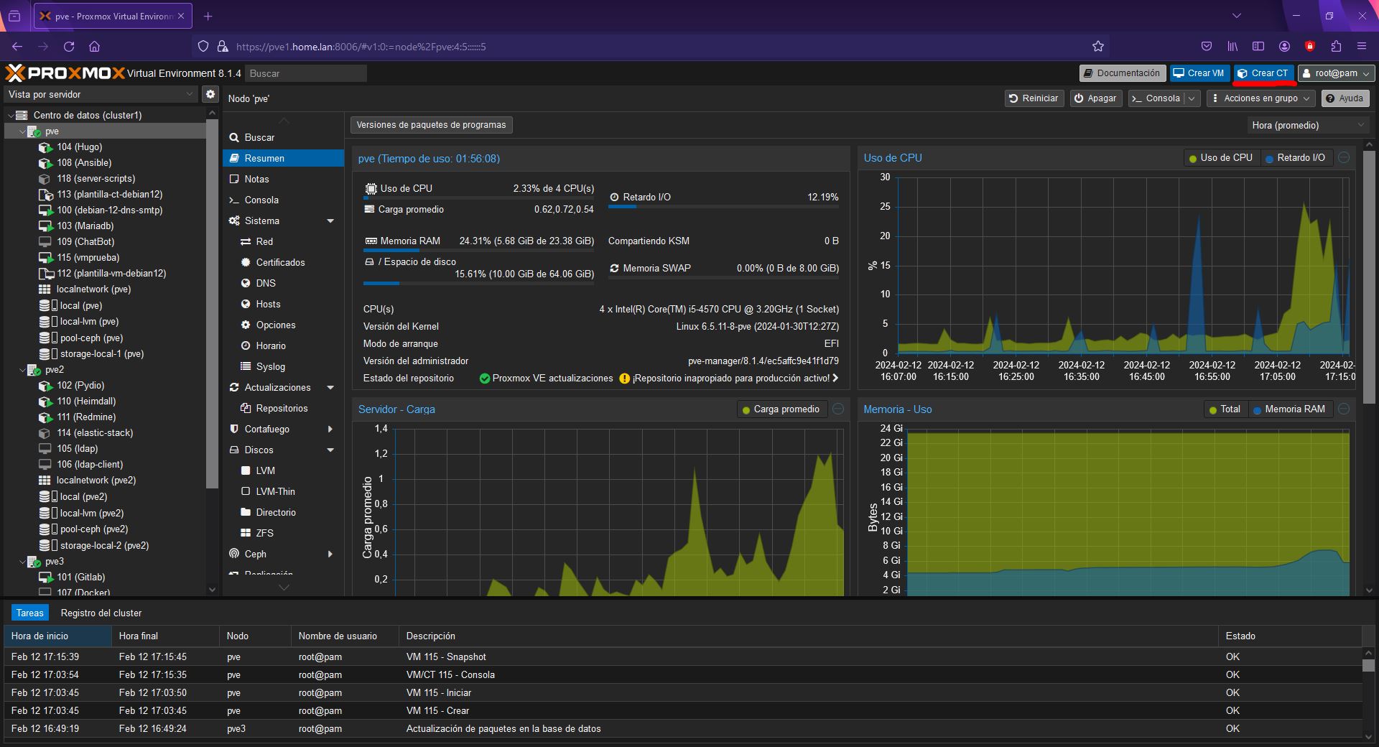
Task: Click the browser URL address bar
Action: point(650,47)
